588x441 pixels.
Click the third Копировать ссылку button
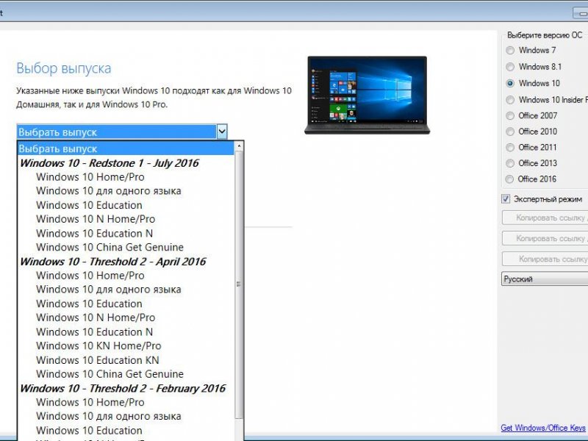coord(545,259)
